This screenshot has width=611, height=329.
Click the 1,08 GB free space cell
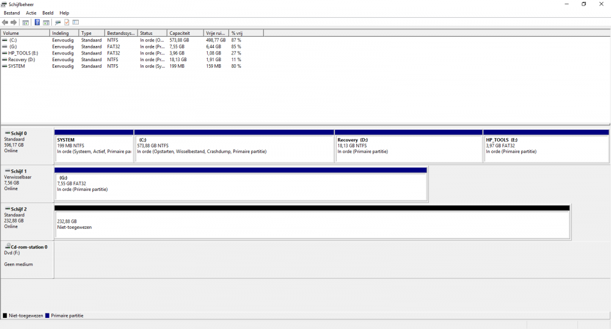click(213, 53)
